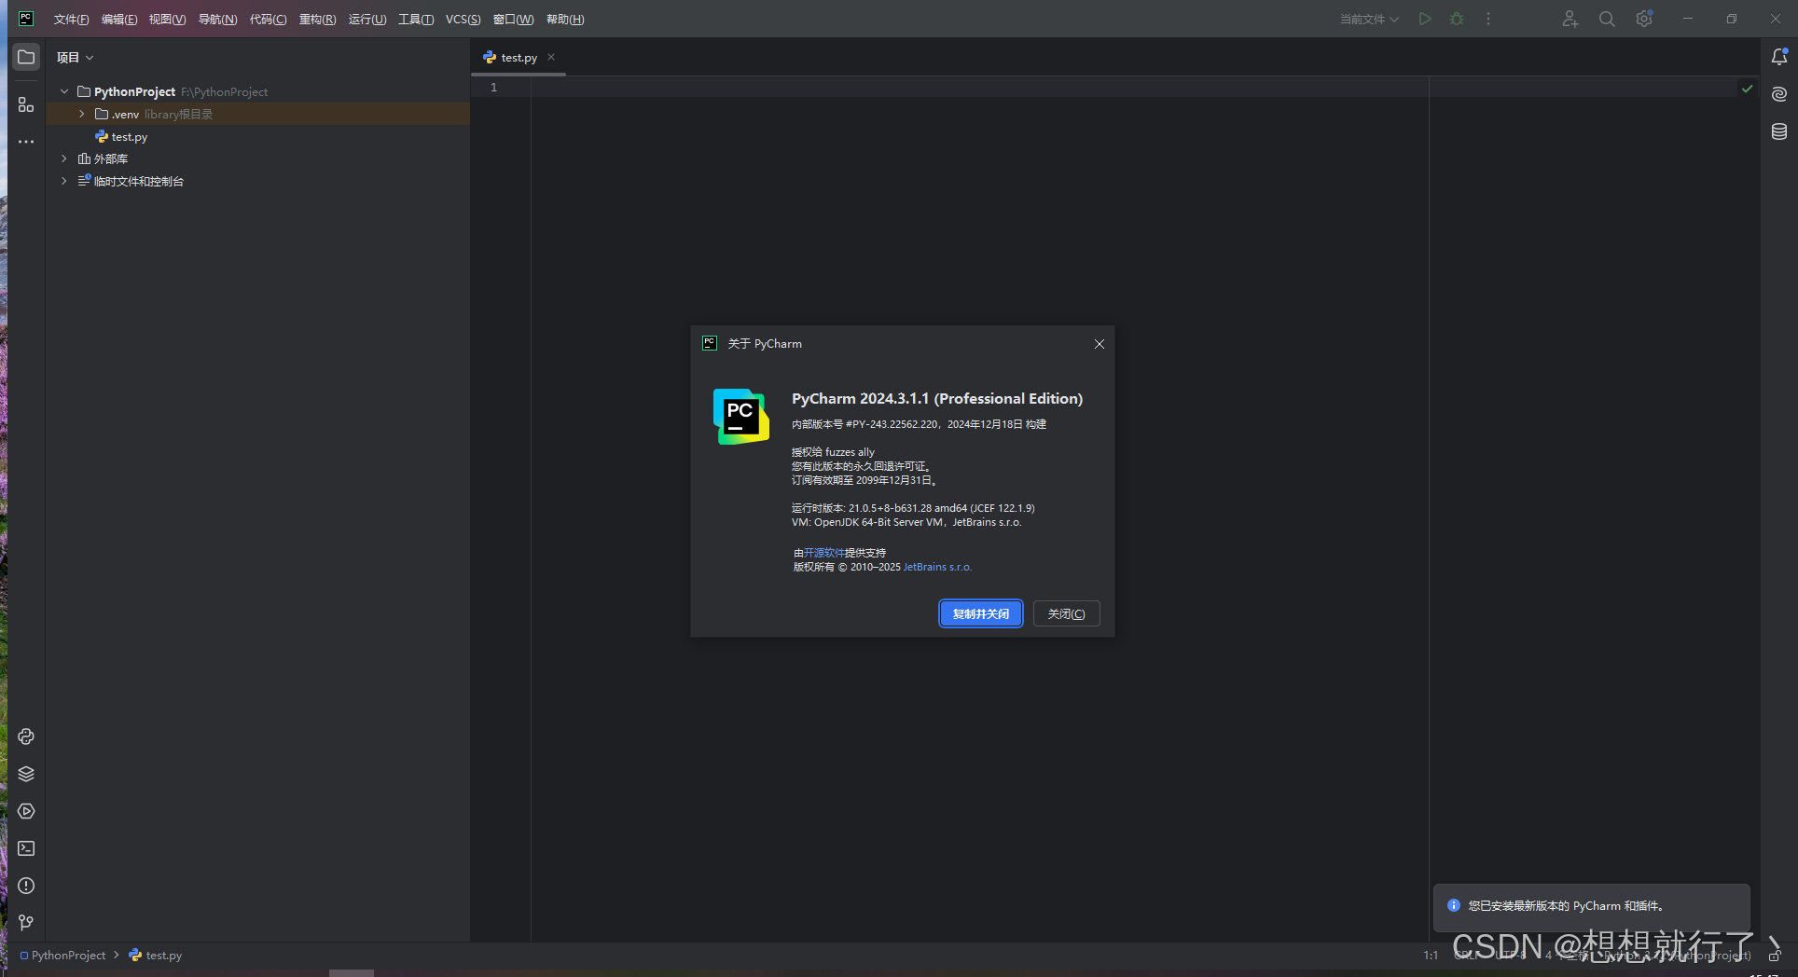Open the 文件(F) menu
Screen dimensions: 1798x977
72,20
